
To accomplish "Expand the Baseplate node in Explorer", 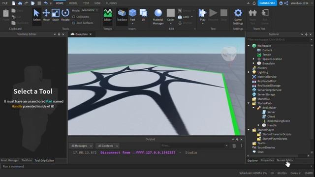I will click(x=253, y=63).
